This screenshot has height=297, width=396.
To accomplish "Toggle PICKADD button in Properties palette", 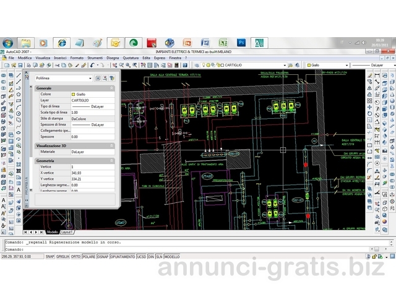I will (98, 79).
